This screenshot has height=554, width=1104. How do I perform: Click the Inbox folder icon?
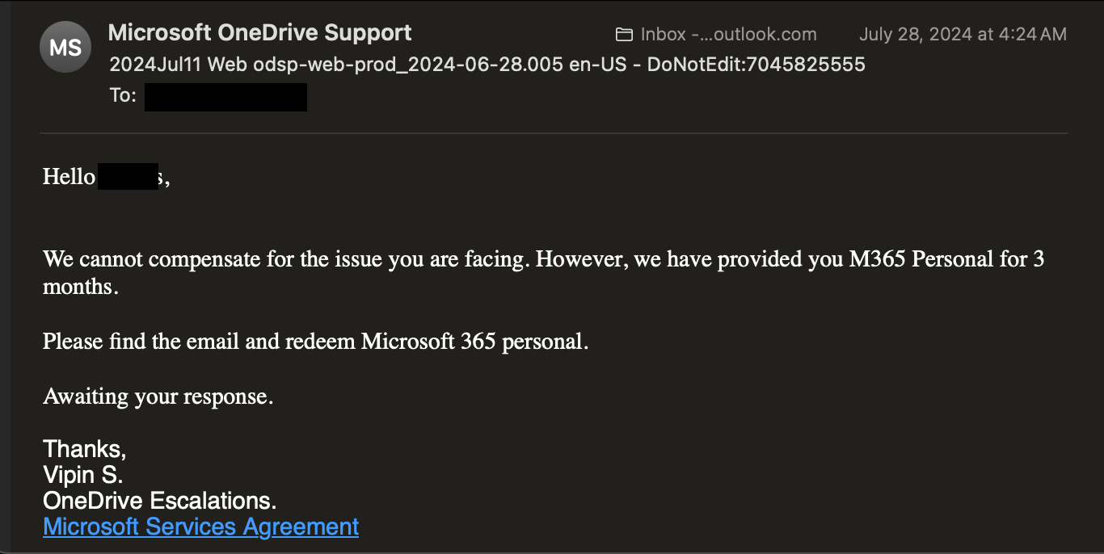(624, 35)
